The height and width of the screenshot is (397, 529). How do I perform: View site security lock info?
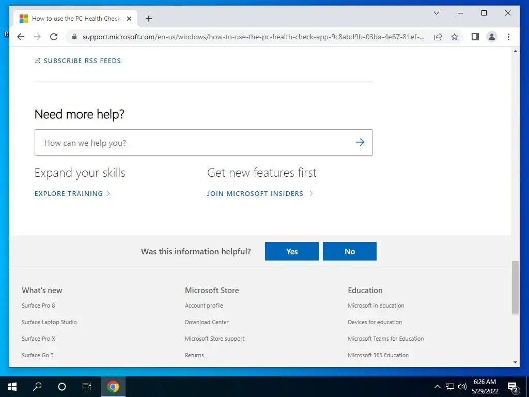[74, 37]
